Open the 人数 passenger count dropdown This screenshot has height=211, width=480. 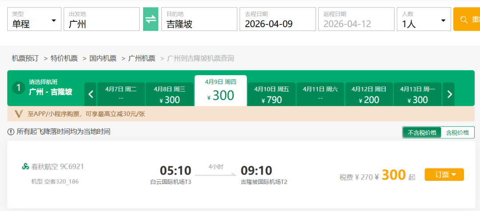coord(424,19)
